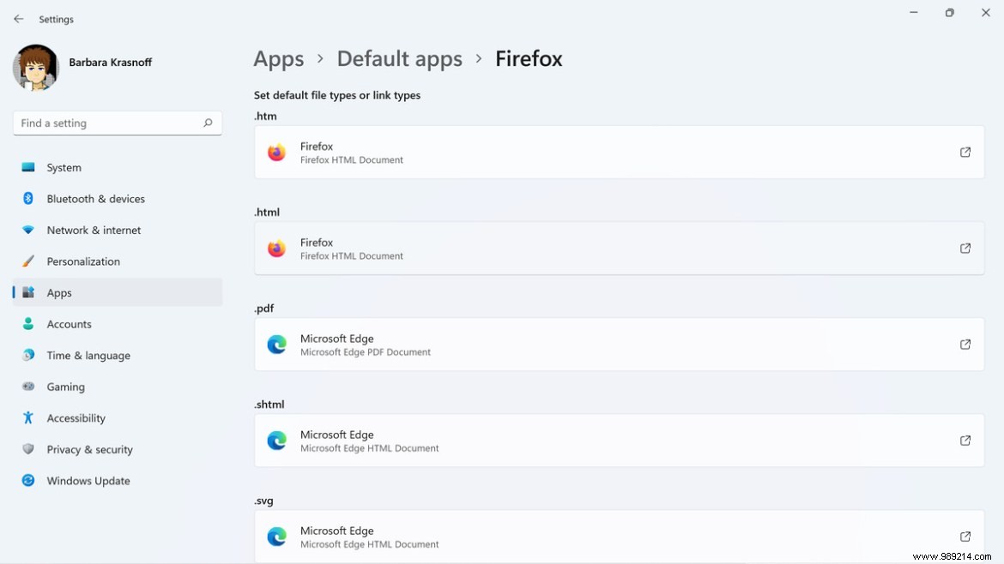Click the Bluetooth & devices icon in sidebar
1004x564 pixels.
pyautogui.click(x=27, y=198)
